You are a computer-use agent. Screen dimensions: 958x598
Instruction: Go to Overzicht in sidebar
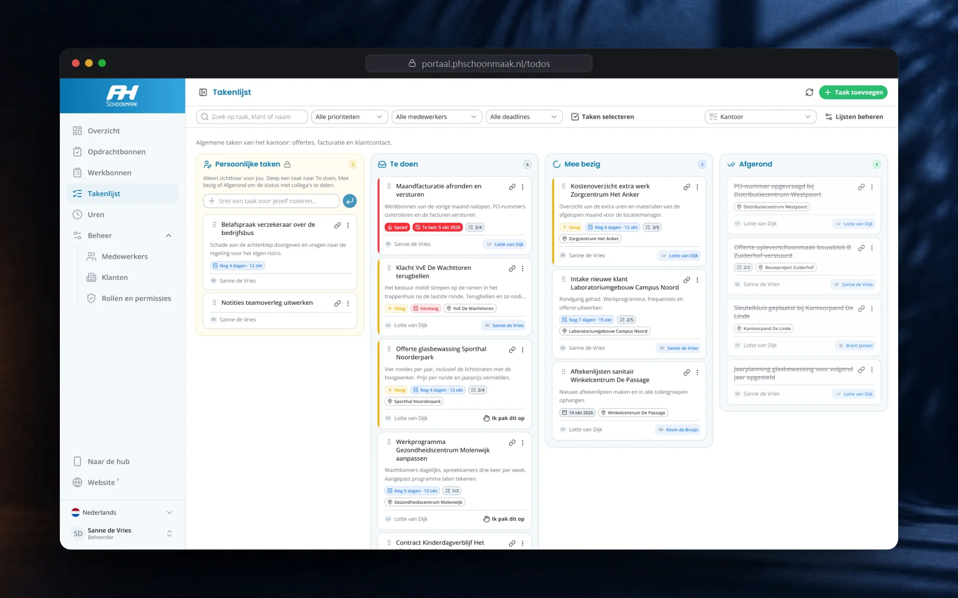[123, 131]
